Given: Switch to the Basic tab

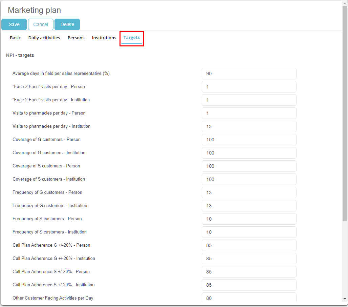Looking at the screenshot, I should pyautogui.click(x=15, y=38).
